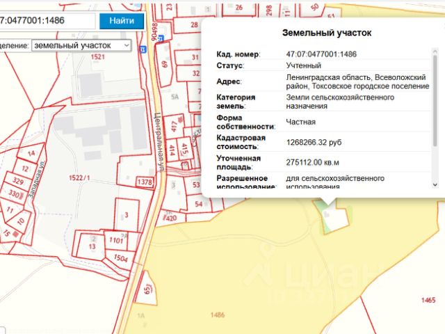Click road label 90498 on map

pos(154,31)
